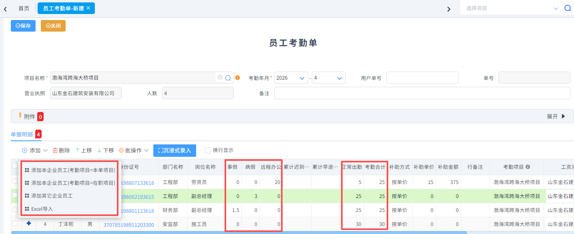574x234 pixels.
Task: Choose Excel导入 from the menu
Action: [x=70, y=209]
